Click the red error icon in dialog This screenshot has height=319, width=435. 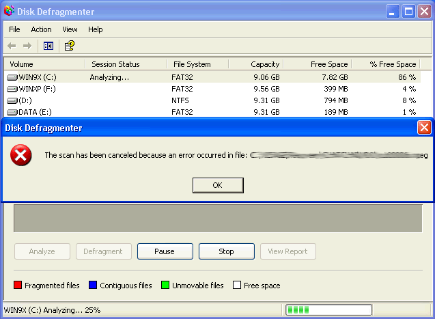(x=20, y=155)
